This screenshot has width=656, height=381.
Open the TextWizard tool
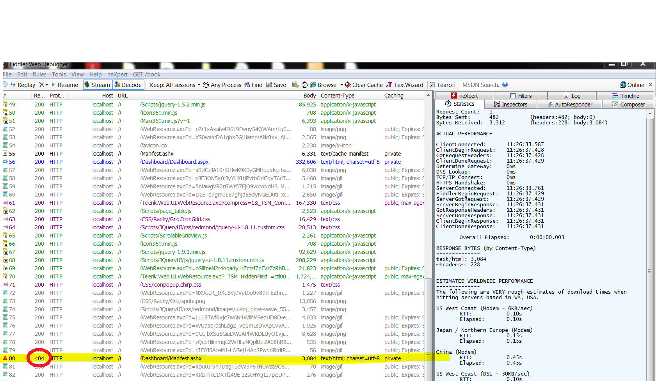click(x=405, y=85)
